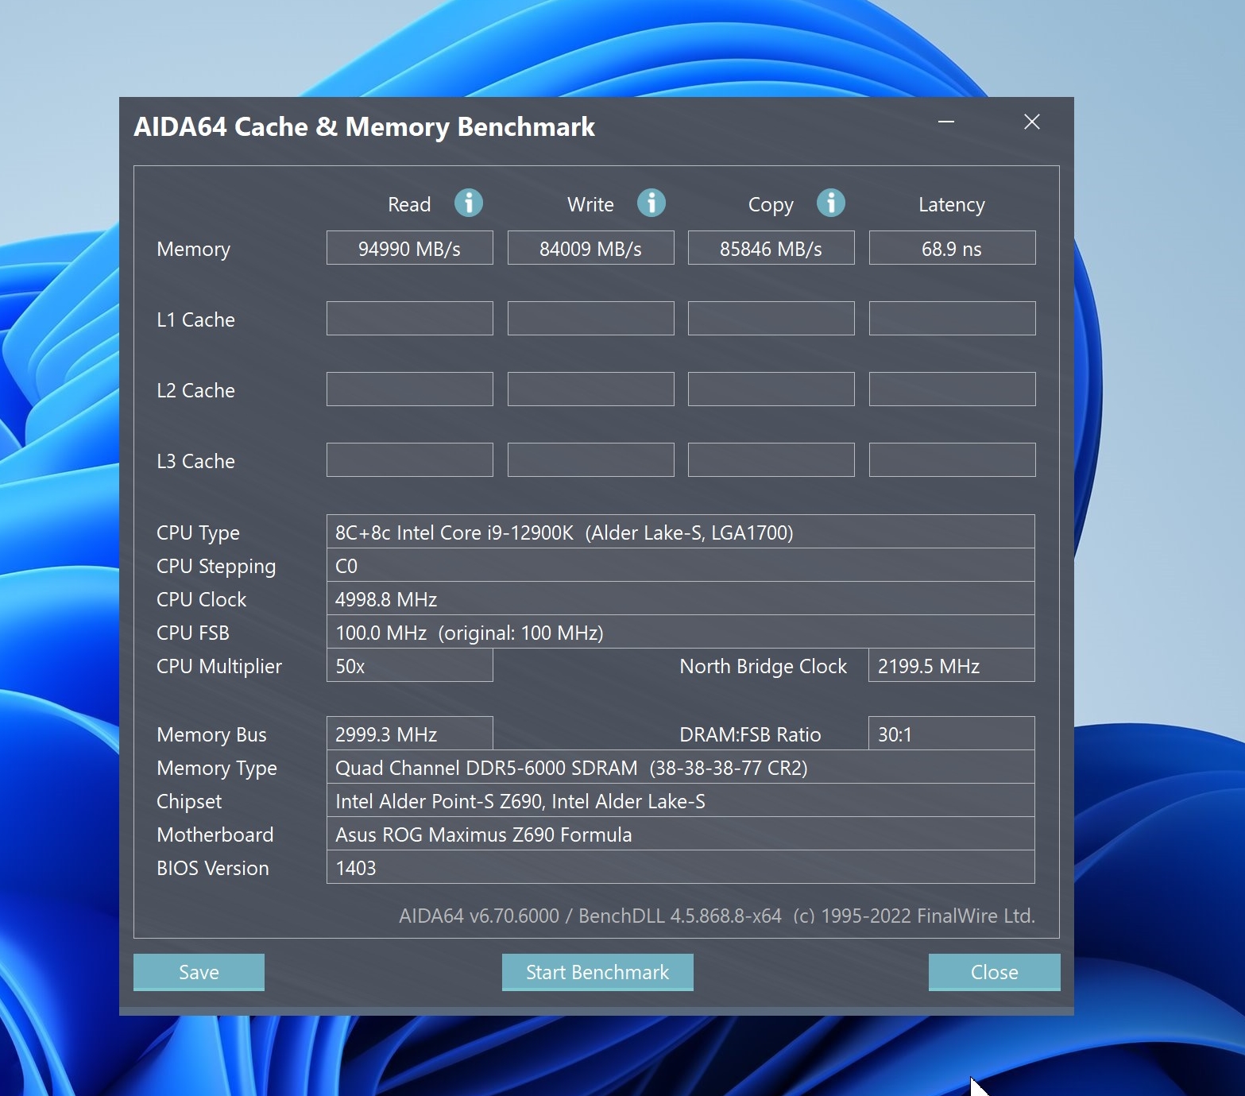Viewport: 1245px width, 1096px height.
Task: Click the L1 Cache Read empty field
Action: click(409, 319)
